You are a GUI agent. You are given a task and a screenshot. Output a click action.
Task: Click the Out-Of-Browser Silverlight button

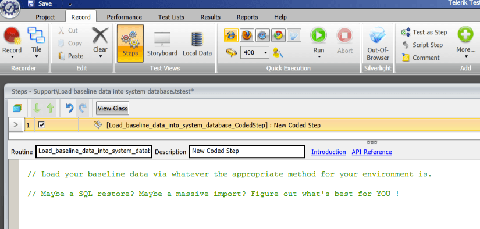(x=378, y=44)
